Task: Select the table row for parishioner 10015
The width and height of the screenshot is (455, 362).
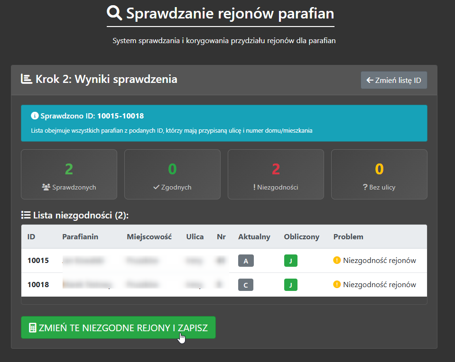Action: click(x=142, y=260)
